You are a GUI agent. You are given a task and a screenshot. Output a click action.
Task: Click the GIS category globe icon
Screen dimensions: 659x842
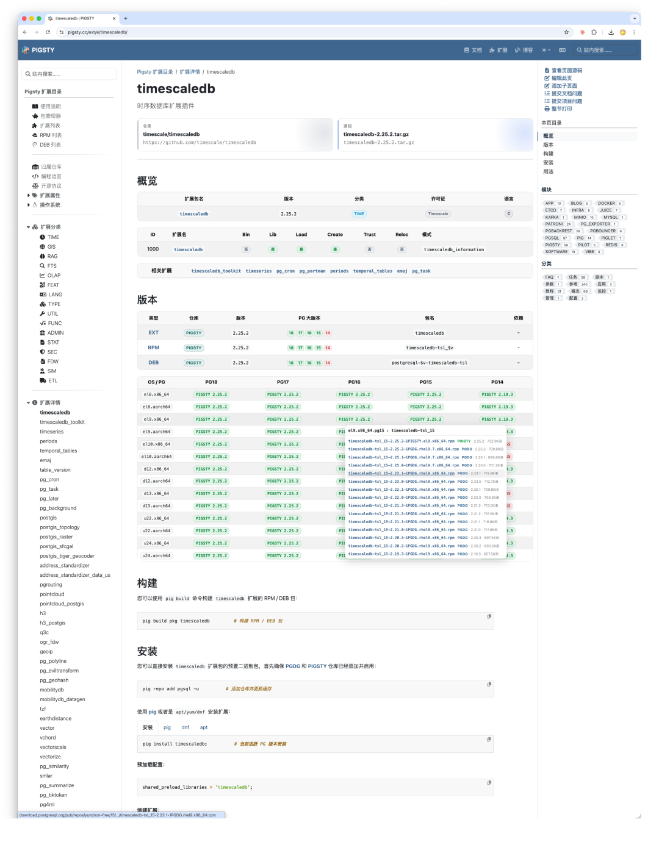(43, 247)
